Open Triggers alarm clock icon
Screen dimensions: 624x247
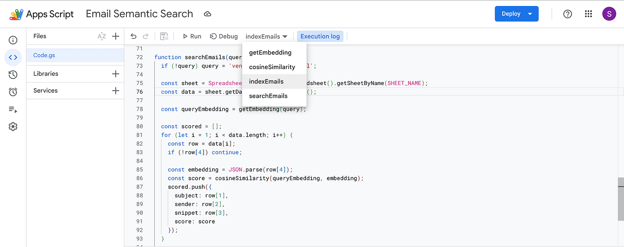pos(13,92)
